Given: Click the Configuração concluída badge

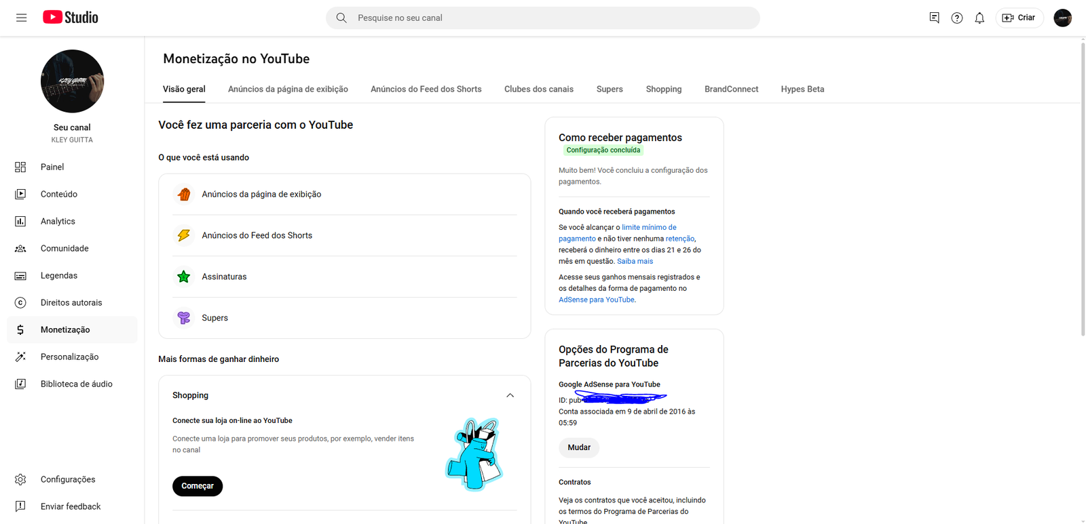Looking at the screenshot, I should [x=603, y=150].
